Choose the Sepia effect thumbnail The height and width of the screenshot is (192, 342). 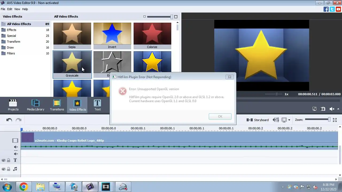pyautogui.click(x=72, y=36)
